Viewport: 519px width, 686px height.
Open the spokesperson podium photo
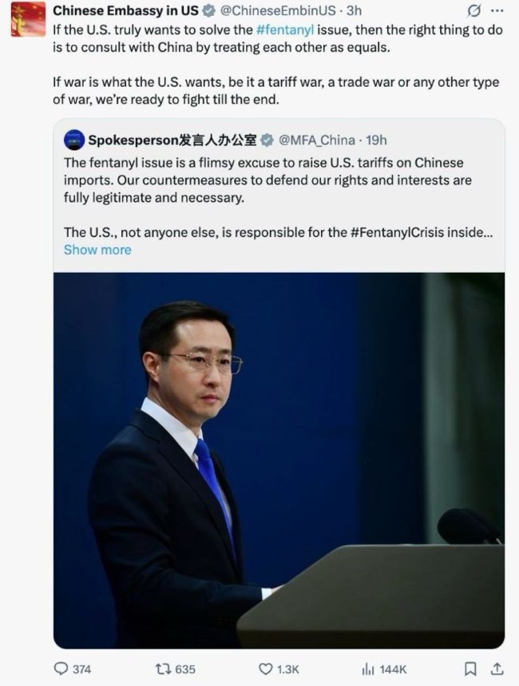click(279, 460)
